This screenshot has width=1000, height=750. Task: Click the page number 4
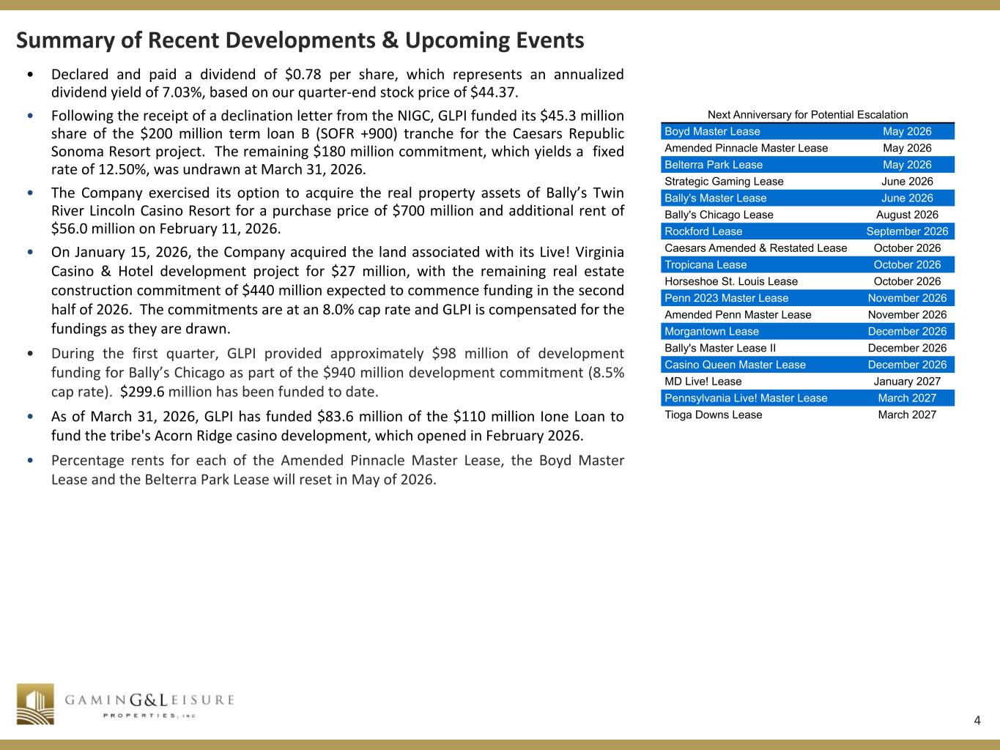coord(977,721)
